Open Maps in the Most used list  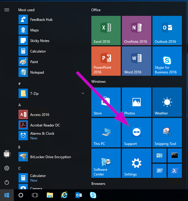coord(51,30)
